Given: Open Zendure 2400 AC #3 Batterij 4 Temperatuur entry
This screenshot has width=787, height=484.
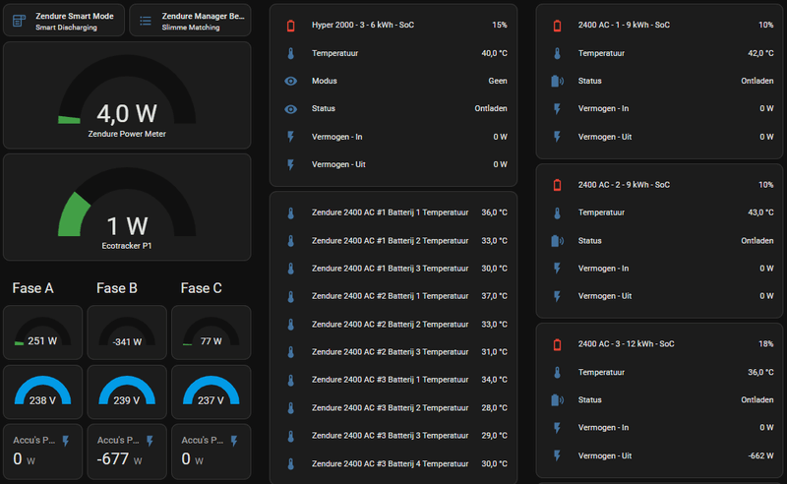Looking at the screenshot, I should coord(393,463).
